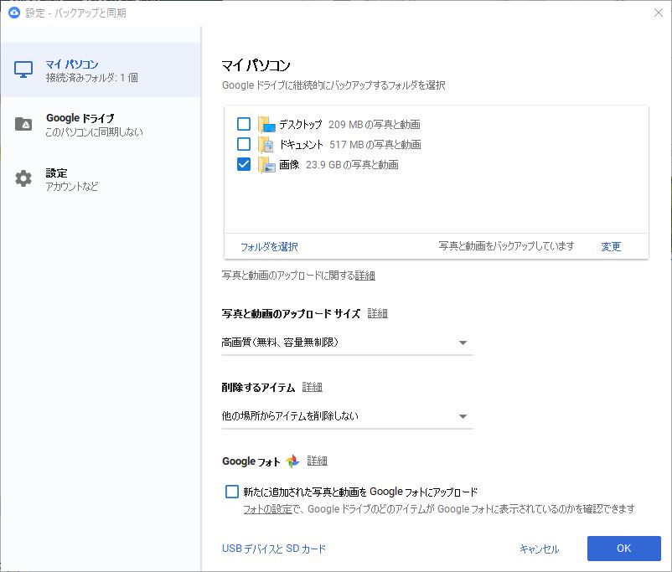Click the フォルダを選択 link
The image size is (672, 572).
[x=269, y=247]
